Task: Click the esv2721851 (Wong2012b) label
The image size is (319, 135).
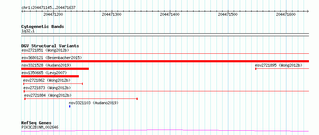Action: click(x=46, y=50)
